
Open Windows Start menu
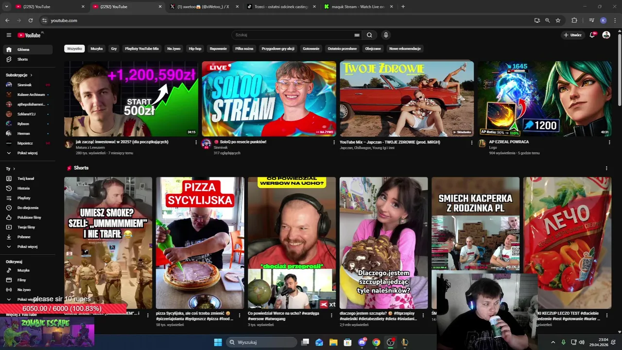pyautogui.click(x=218, y=342)
